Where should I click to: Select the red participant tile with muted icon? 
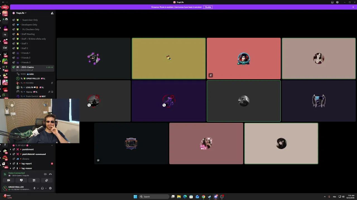[x=244, y=59]
